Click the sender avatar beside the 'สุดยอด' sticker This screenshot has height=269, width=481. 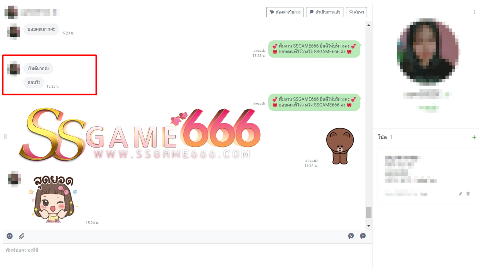click(15, 179)
